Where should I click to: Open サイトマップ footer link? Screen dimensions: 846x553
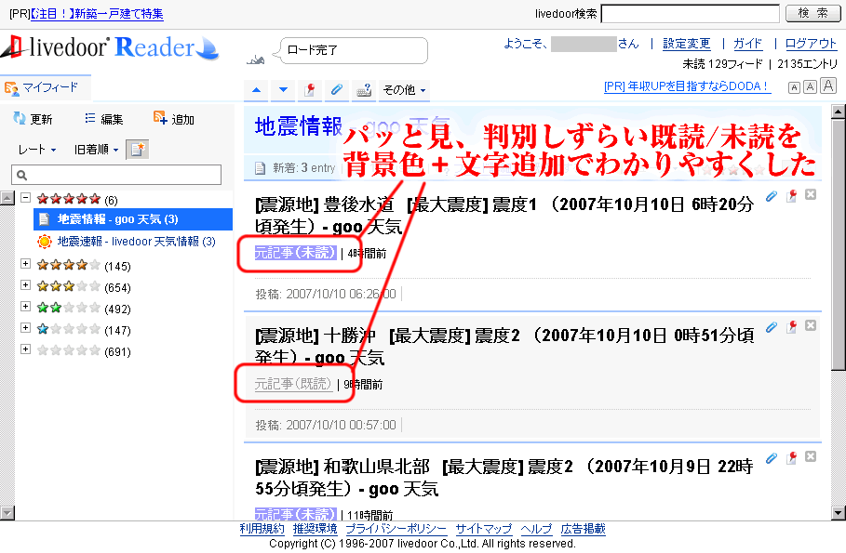click(x=483, y=529)
